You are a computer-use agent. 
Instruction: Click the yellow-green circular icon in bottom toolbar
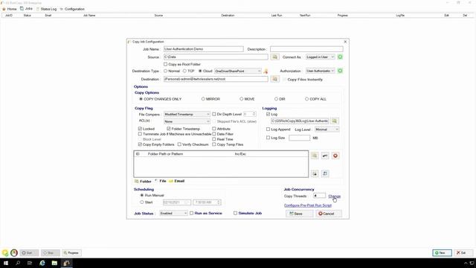(5, 252)
